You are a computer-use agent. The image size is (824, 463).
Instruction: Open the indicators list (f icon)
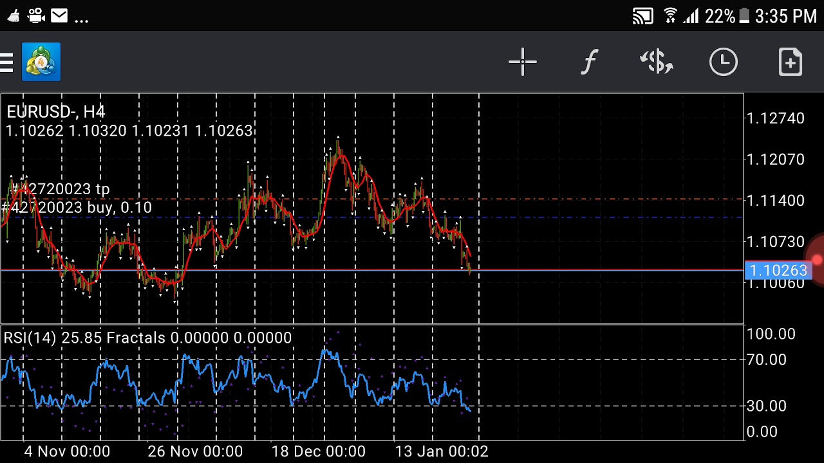click(590, 62)
